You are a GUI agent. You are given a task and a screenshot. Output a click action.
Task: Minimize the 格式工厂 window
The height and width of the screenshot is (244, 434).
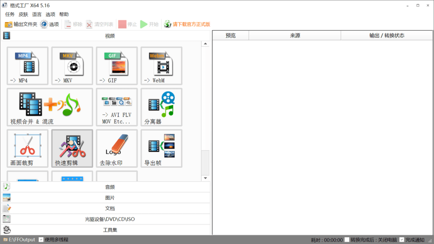[408, 6]
